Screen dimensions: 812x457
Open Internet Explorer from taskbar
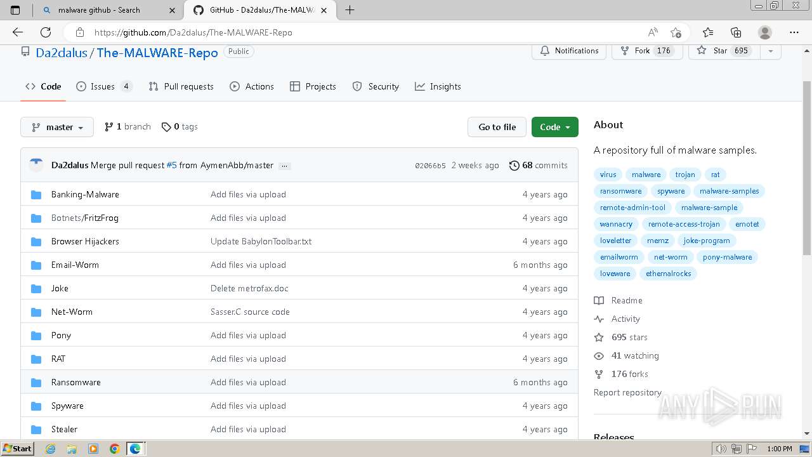click(x=51, y=449)
